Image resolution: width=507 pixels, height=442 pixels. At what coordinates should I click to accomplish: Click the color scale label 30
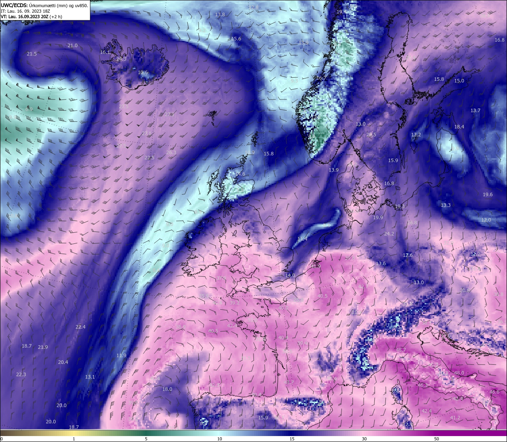pyautogui.click(x=364, y=439)
